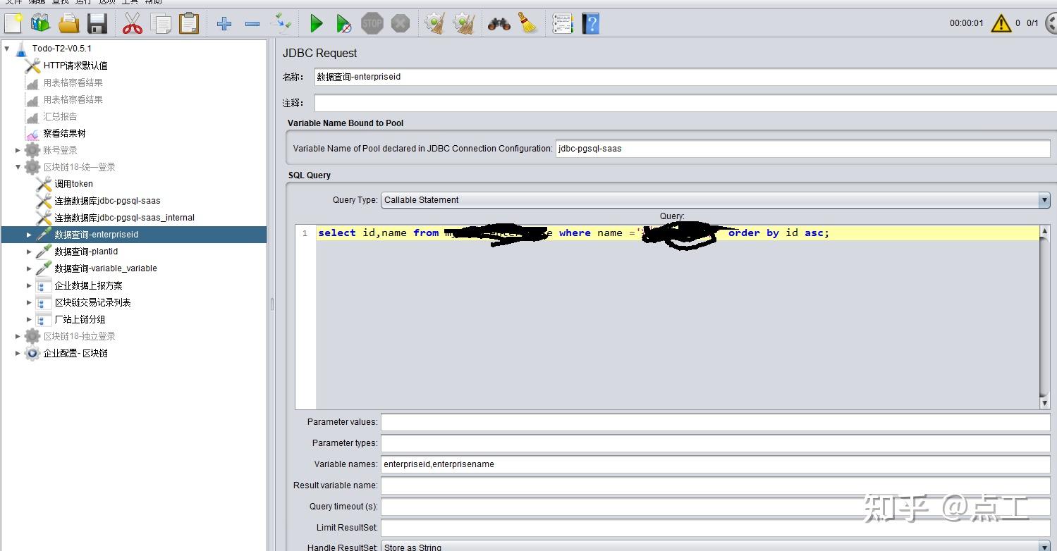This screenshot has height=551, width=1057.
Task: Collapse all tree nodes with minus icon
Action: (253, 23)
